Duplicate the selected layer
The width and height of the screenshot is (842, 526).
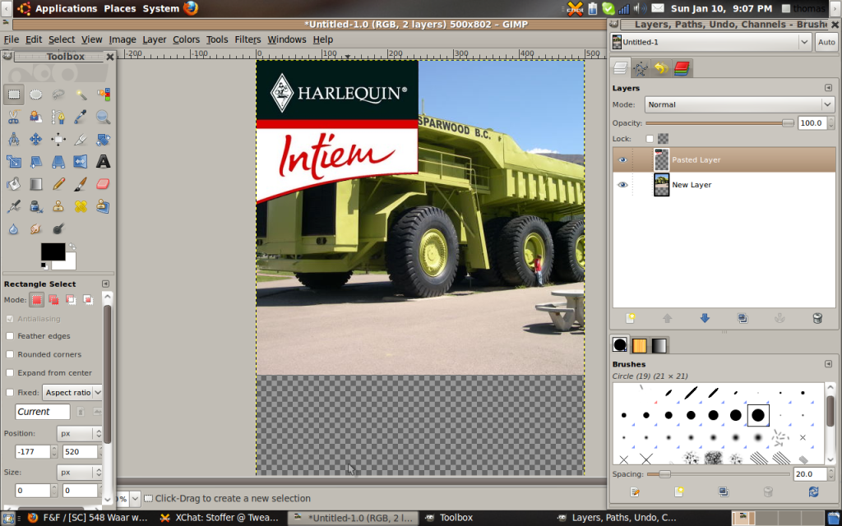point(743,318)
